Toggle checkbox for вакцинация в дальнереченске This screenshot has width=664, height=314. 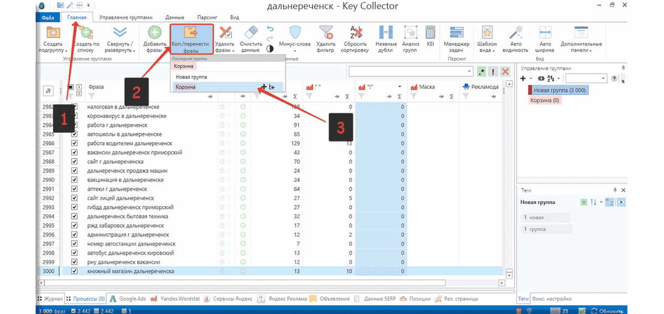tap(74, 180)
